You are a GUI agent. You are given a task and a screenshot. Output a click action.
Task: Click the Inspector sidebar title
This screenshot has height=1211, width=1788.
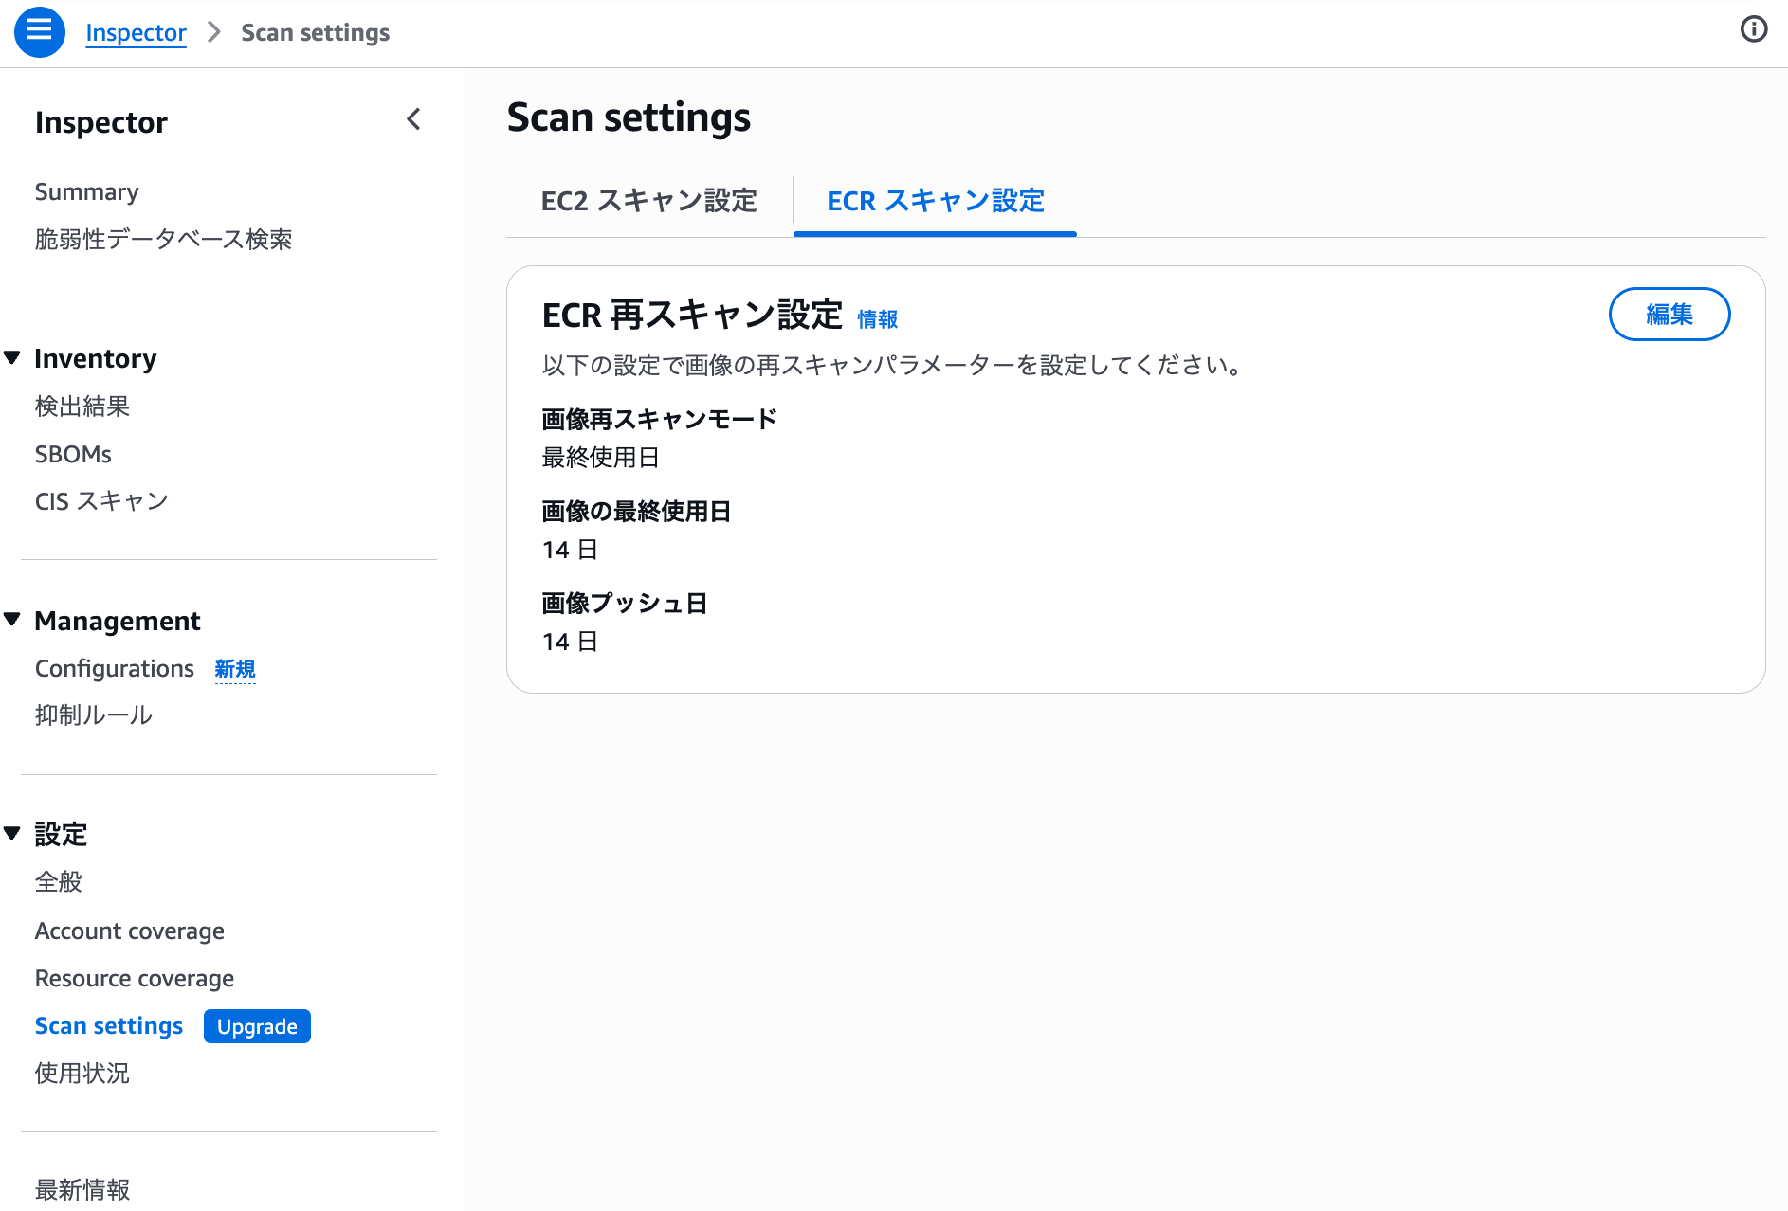click(101, 122)
